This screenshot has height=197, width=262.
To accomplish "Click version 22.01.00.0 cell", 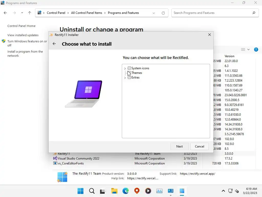I will coord(231,61).
